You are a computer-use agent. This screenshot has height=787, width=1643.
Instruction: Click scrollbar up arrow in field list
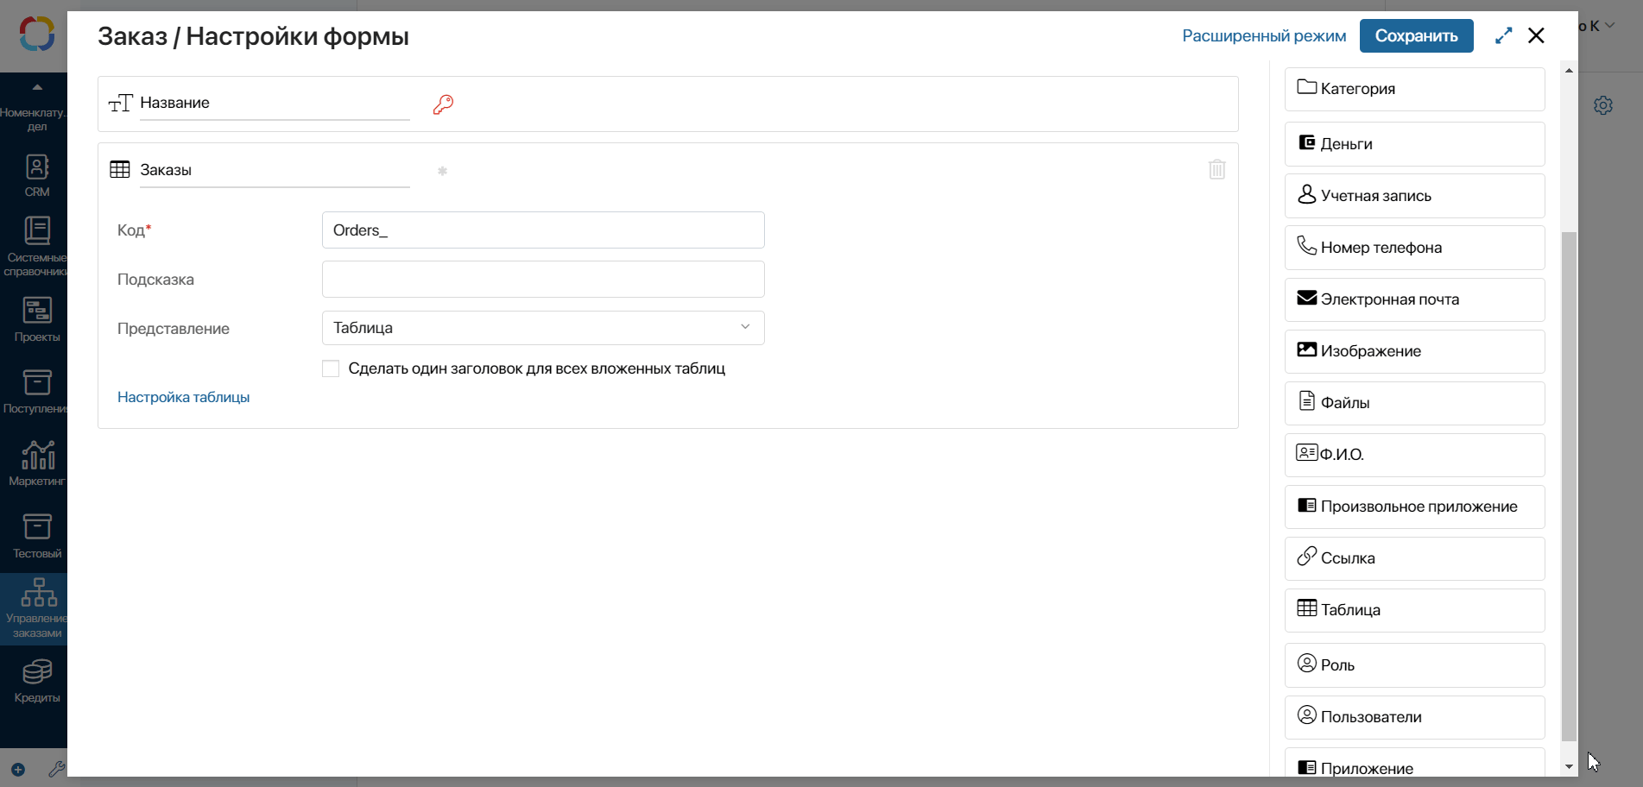[x=1569, y=71]
